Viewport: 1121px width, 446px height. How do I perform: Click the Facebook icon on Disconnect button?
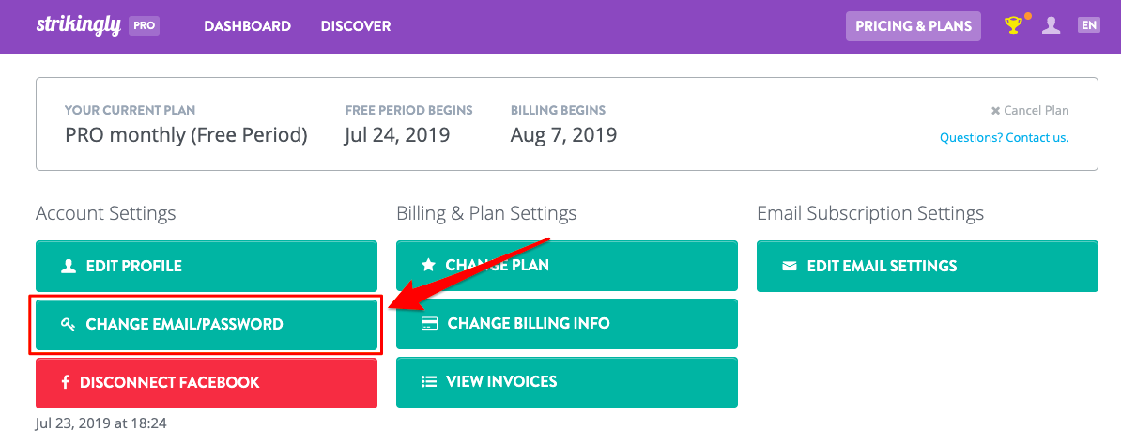pos(65,382)
